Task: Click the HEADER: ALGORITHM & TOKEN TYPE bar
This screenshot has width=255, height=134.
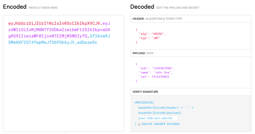Action: pos(191,19)
